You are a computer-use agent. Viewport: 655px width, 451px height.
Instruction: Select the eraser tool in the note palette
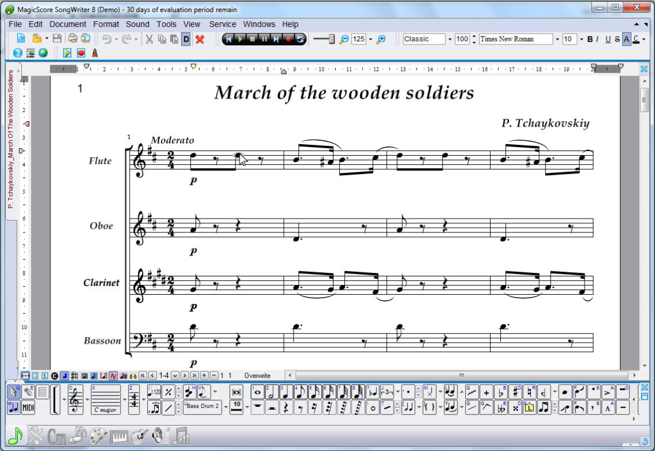pos(28,392)
